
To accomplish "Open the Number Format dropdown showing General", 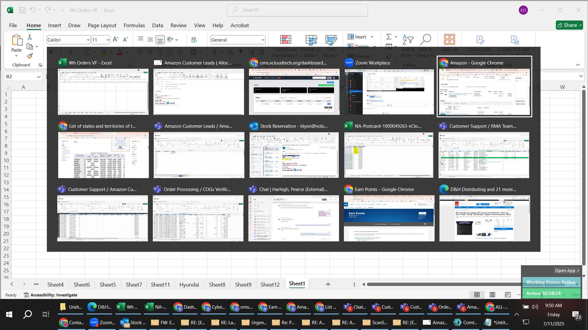I will point(263,40).
